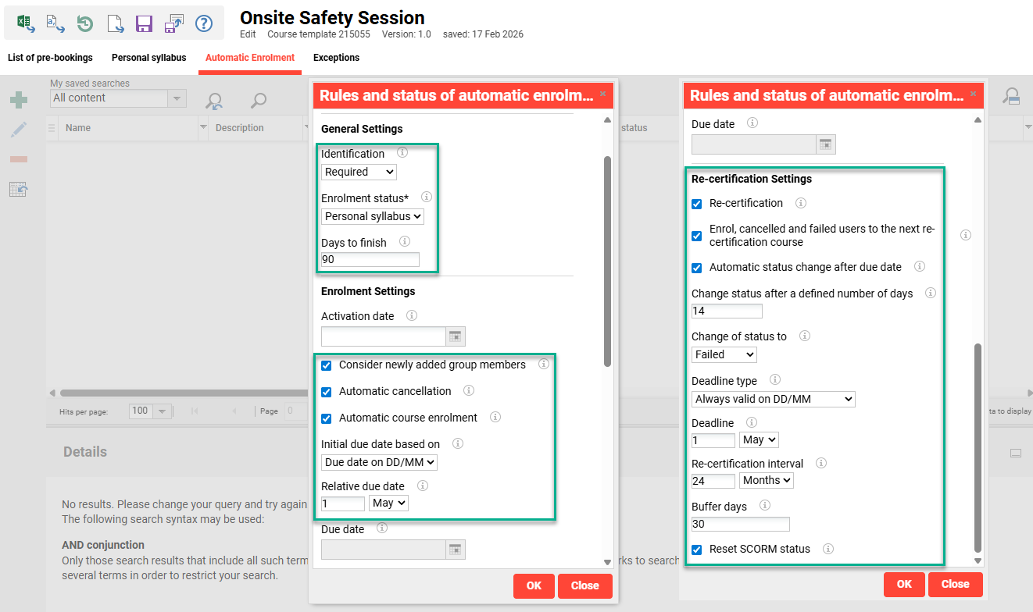The width and height of the screenshot is (1033, 612).
Task: Save the course template
Action: point(144,23)
